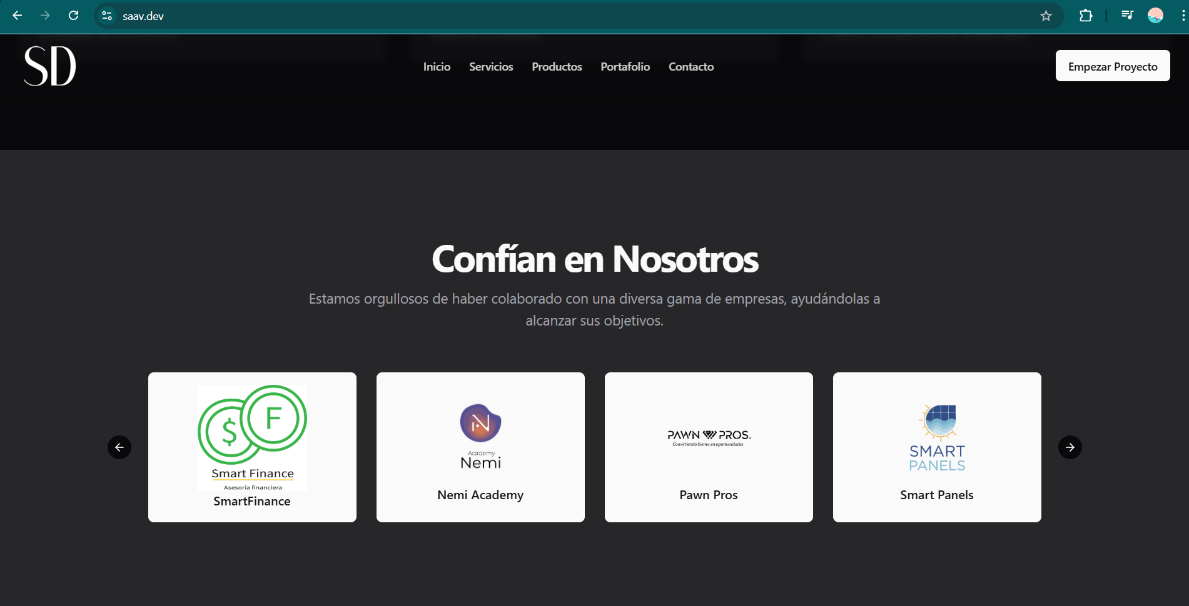Viewport: 1189px width, 606px height.
Task: Select the Nemi Academy logo card
Action: tap(480, 447)
